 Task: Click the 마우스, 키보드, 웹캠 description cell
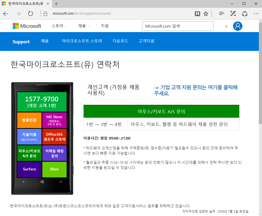point(183,124)
